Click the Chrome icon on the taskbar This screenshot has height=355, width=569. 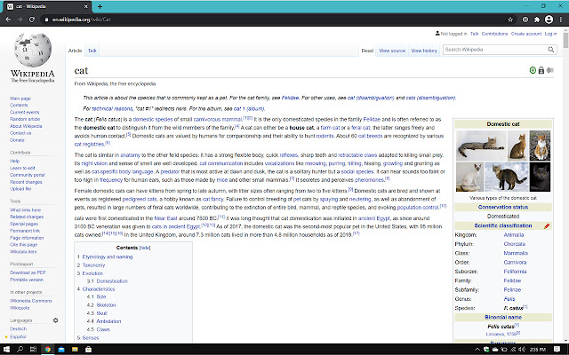(x=47, y=349)
